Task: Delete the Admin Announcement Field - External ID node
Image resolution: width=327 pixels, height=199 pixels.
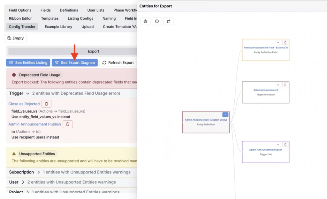Action: (x=285, y=42)
